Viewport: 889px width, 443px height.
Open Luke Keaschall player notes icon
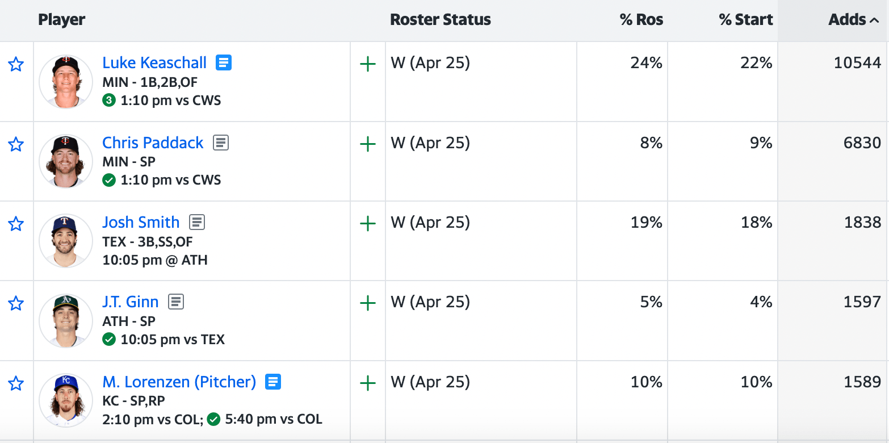(x=224, y=62)
